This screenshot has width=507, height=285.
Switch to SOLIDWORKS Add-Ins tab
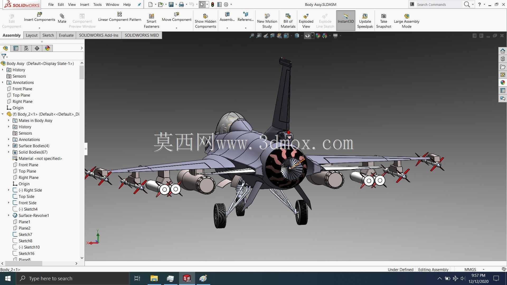(x=99, y=35)
